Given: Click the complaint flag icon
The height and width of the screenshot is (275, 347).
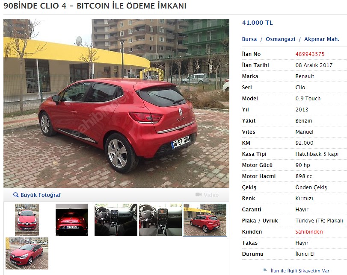Looking at the screenshot, I should tap(265, 271).
